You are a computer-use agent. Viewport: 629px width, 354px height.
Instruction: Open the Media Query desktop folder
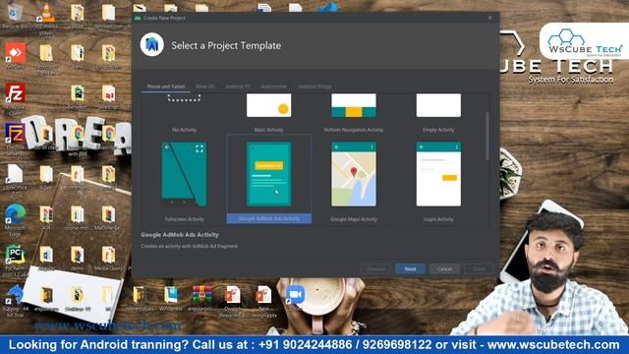[108, 259]
